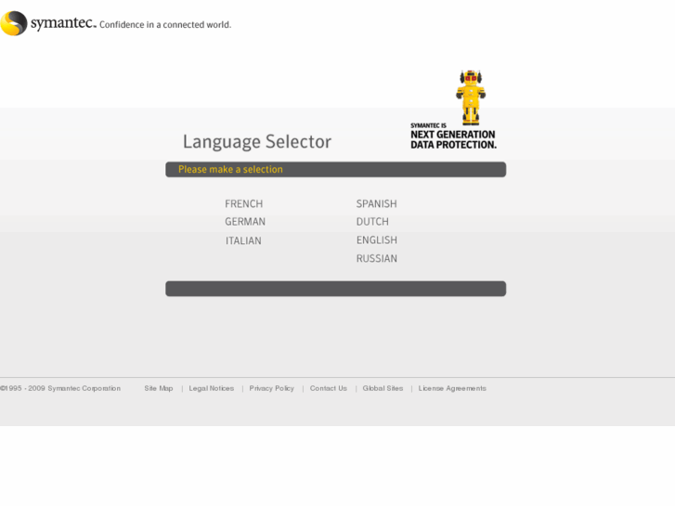Select GERMAN language
The width and height of the screenshot is (675, 506).
pyautogui.click(x=245, y=222)
